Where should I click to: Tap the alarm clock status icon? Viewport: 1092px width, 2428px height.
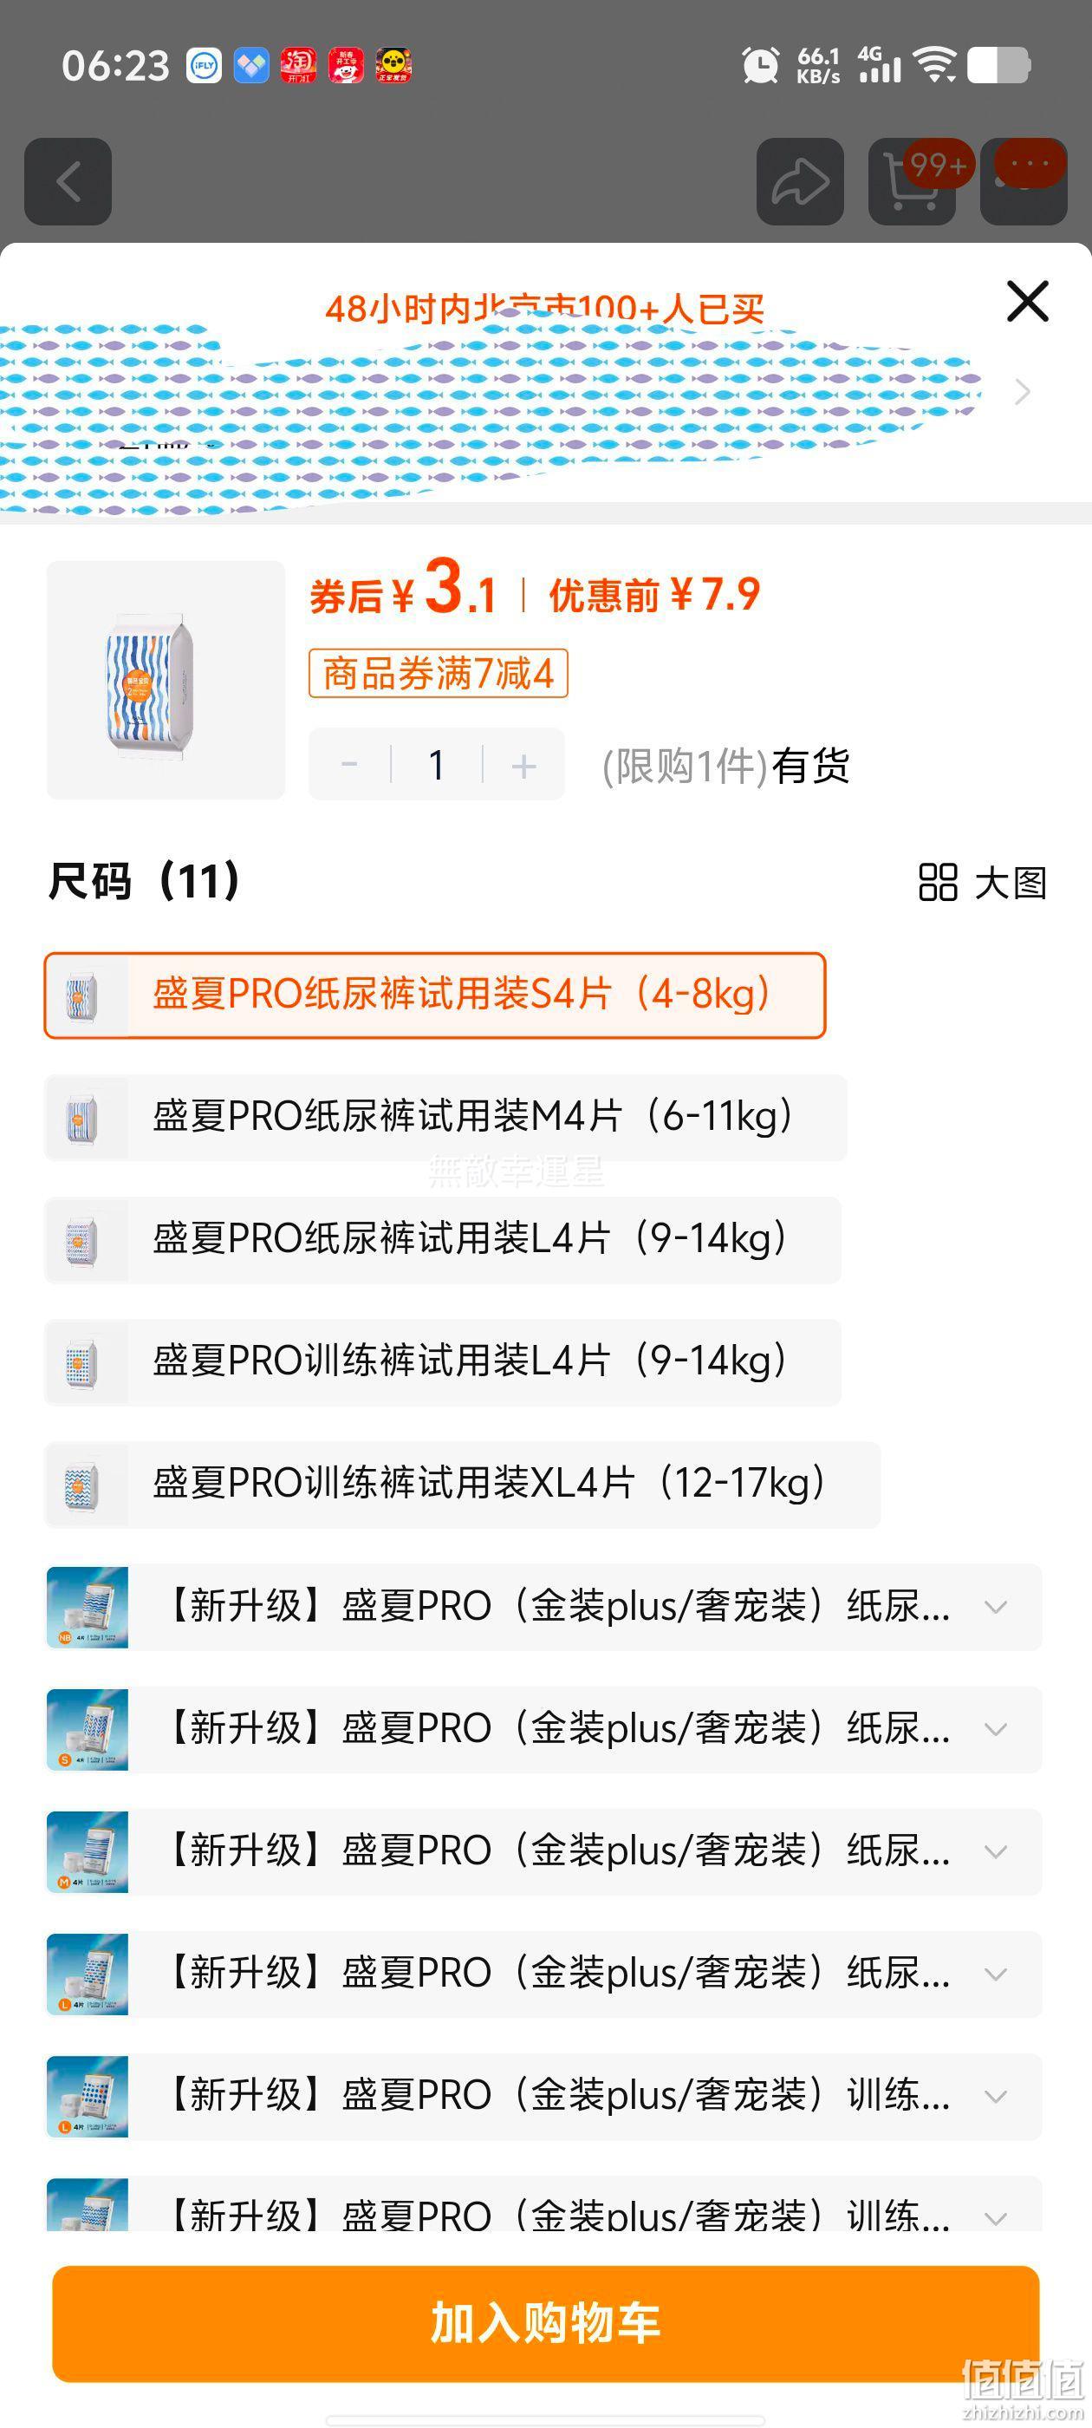(760, 66)
